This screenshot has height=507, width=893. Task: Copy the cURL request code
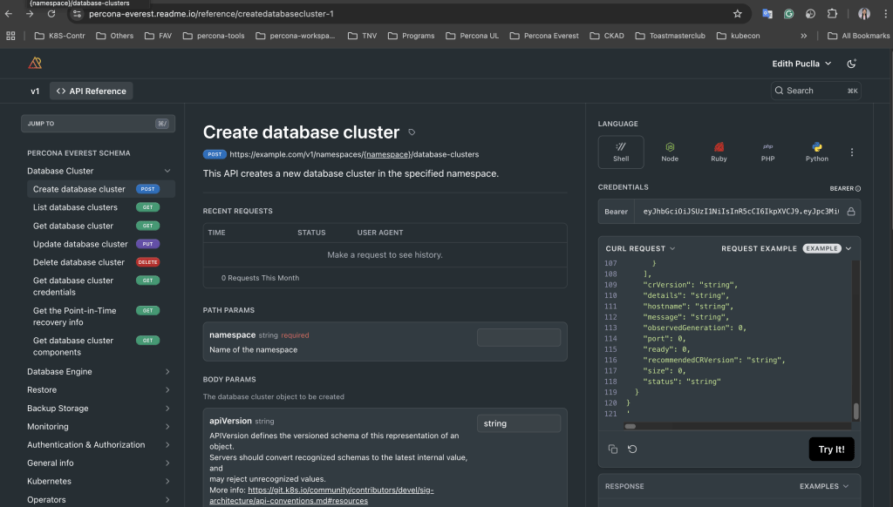tap(613, 449)
